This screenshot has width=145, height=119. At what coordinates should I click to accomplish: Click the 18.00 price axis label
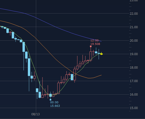[x=134, y=68]
